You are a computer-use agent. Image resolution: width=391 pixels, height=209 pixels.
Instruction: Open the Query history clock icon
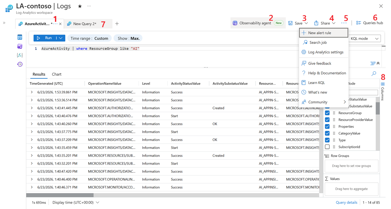[x=20, y=64]
